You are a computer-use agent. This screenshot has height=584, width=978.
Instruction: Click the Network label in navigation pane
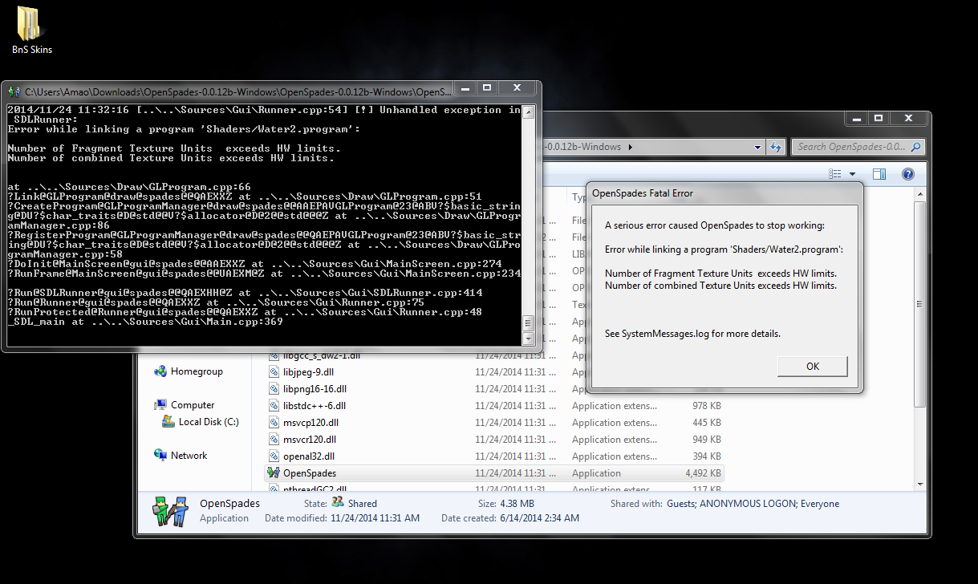[x=189, y=455]
